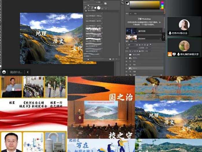Toggle eye icon of the selected shape layer
This screenshot has height=152, width=202.
click(126, 68)
